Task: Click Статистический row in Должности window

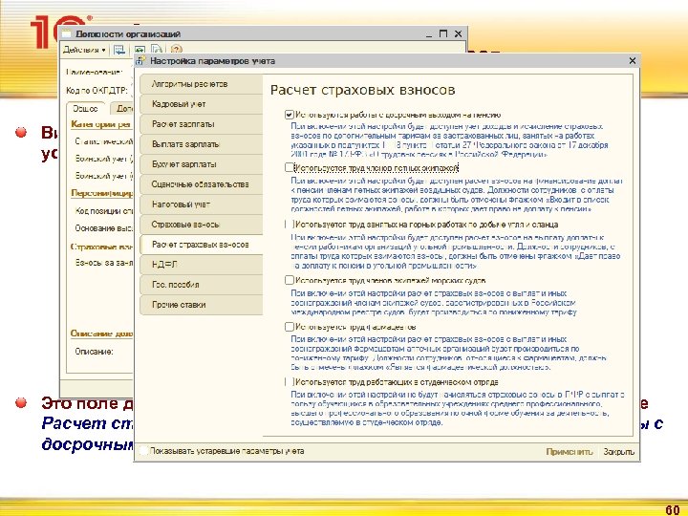Action: [x=103, y=141]
